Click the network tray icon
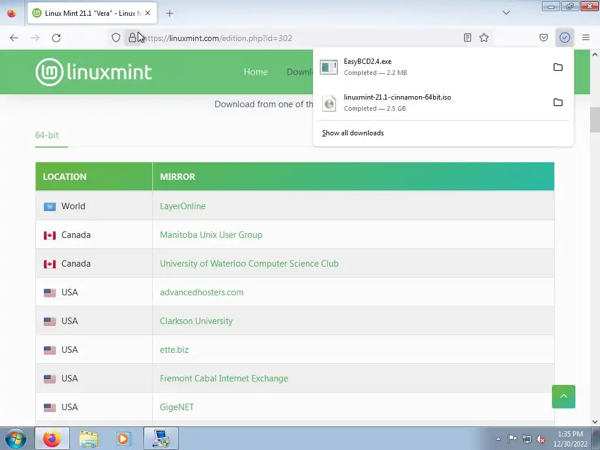 [x=527, y=439]
